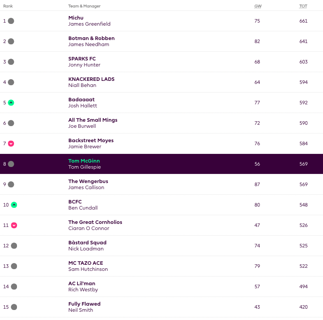Click the grey status dot beside rank 1
The width and height of the screenshot is (323, 320).
click(11, 21)
